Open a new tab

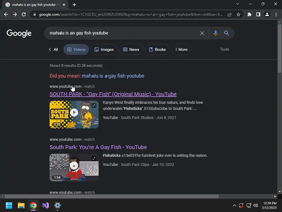[x=74, y=5]
